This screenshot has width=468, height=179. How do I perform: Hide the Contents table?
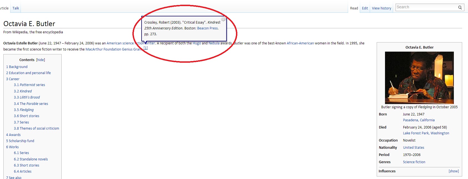[41, 60]
